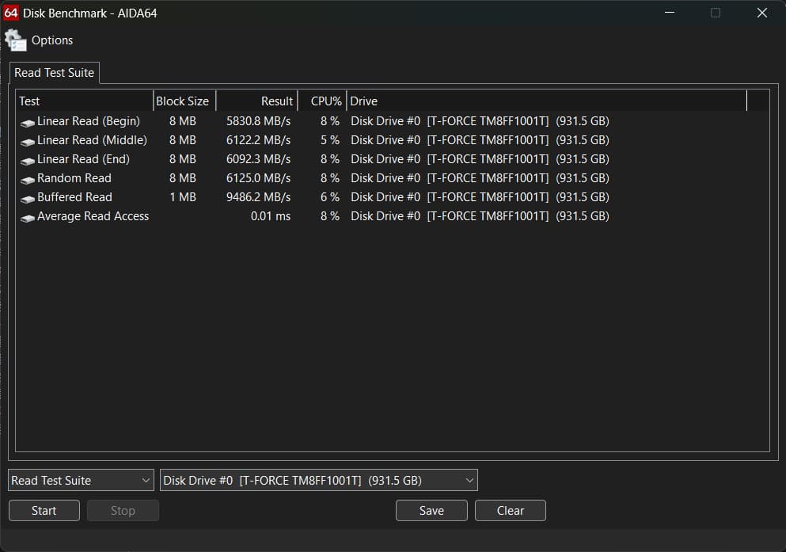
Task: Click the 1 MB block size cell
Action: [183, 197]
